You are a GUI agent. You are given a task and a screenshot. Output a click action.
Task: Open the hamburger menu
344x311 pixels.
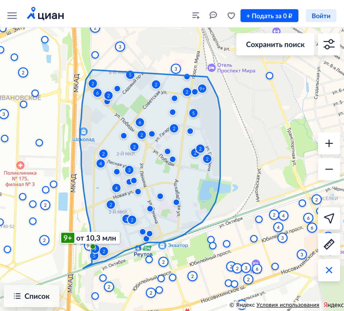click(12, 16)
